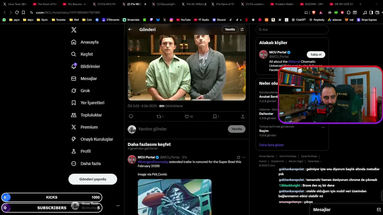The image size is (383, 215).
Task: Open reply sorting filter icon
Action: click(242, 30)
